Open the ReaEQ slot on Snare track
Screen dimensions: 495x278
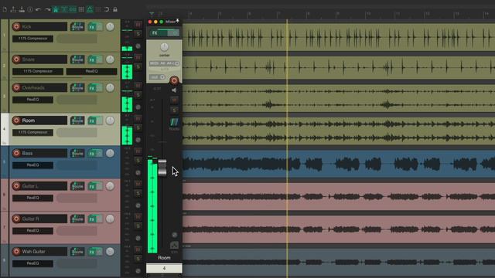[91, 71]
